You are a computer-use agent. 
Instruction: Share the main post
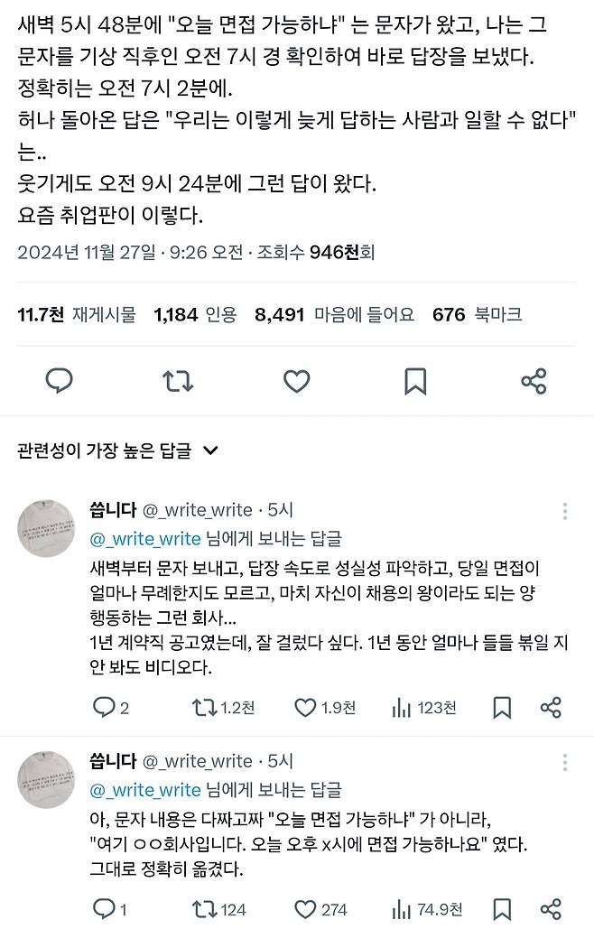click(x=534, y=381)
